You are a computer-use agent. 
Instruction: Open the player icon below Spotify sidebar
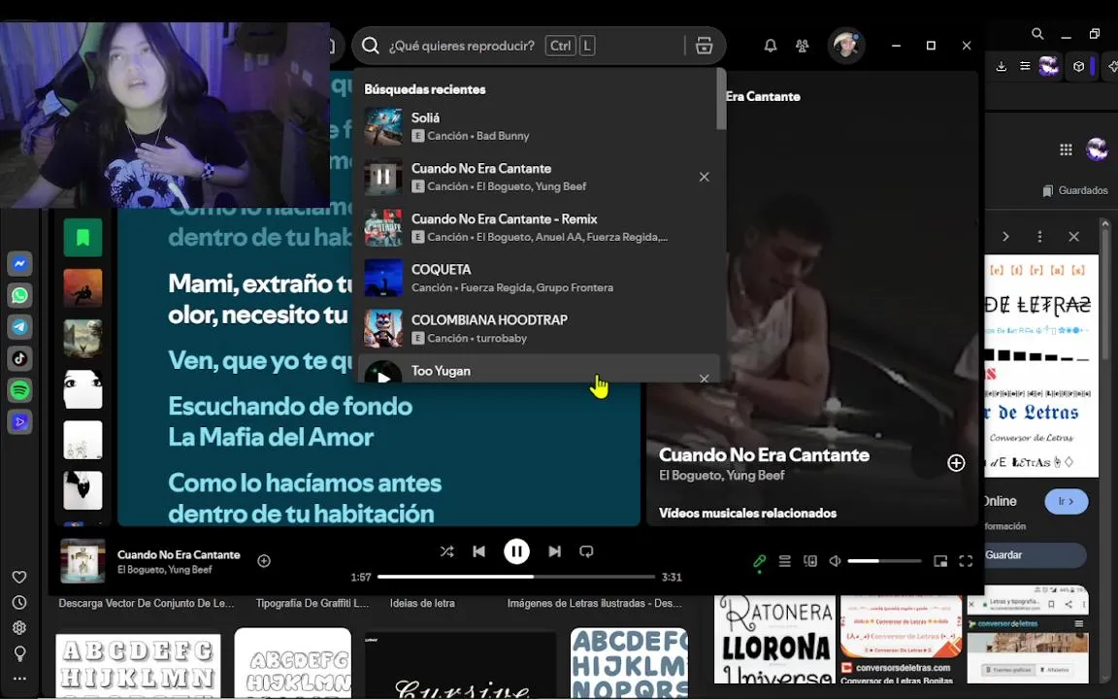click(x=19, y=421)
